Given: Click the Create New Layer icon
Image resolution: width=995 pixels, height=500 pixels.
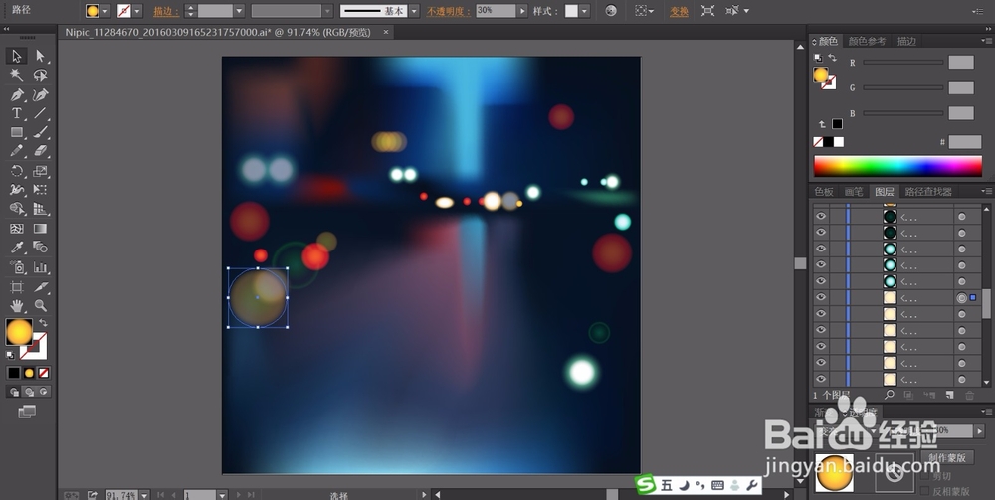Looking at the screenshot, I should click(x=949, y=395).
